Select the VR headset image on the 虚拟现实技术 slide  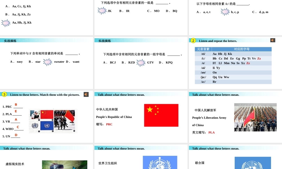click(x=65, y=165)
